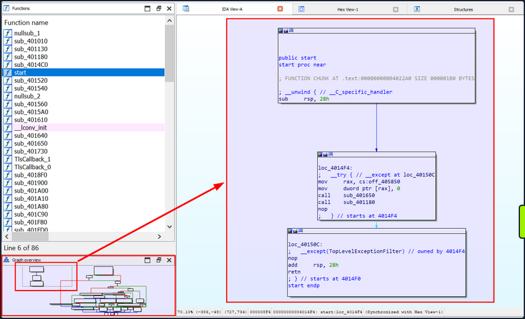Select the start function row
525x319 pixels.
click(x=83, y=73)
